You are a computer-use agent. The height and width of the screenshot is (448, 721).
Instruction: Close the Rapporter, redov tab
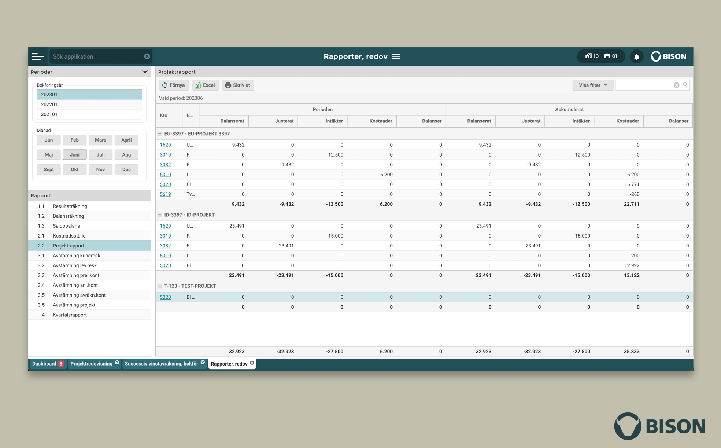click(252, 363)
